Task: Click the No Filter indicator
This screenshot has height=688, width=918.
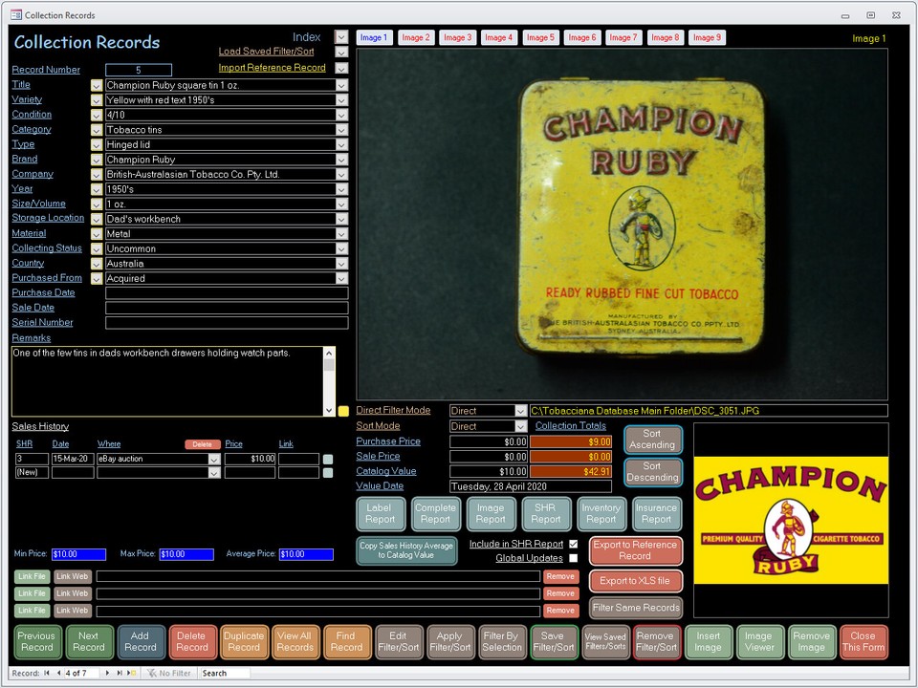Action: pyautogui.click(x=169, y=674)
